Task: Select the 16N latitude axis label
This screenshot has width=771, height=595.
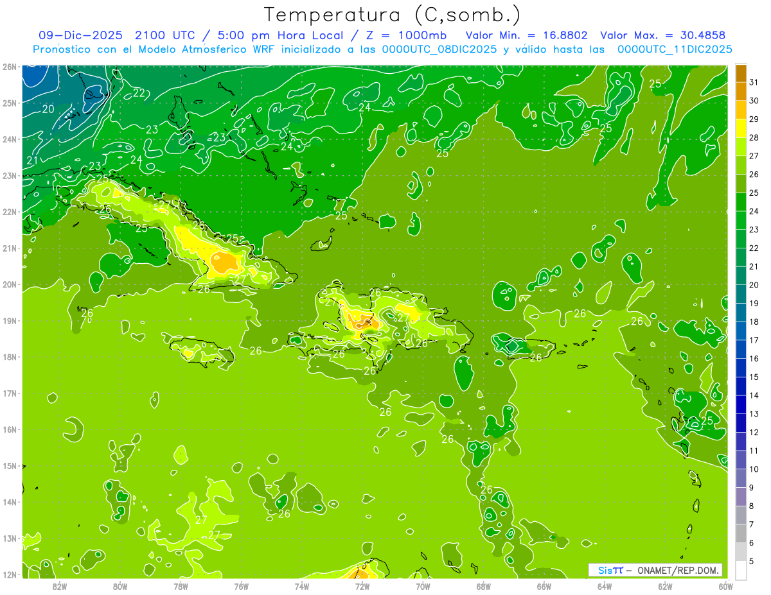Action: pos(10,429)
